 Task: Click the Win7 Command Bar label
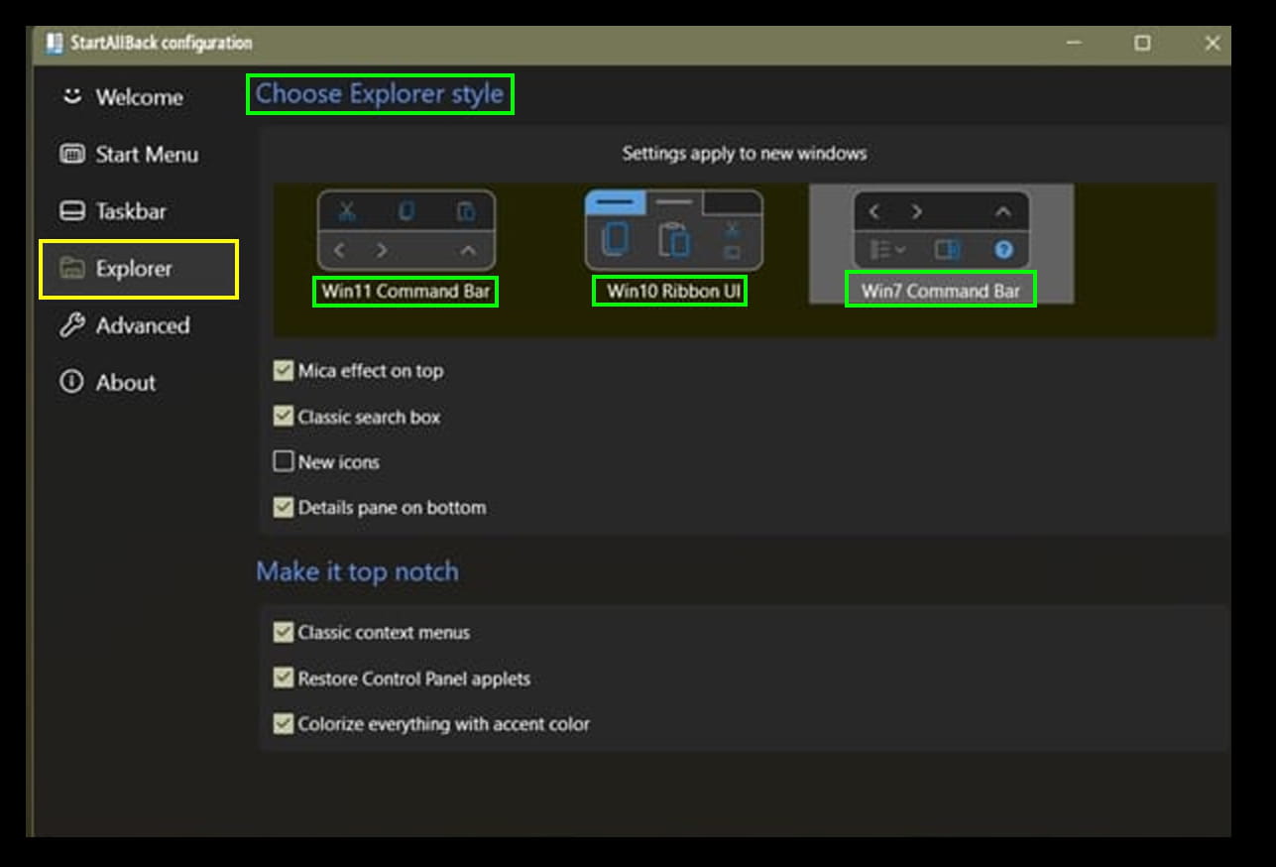tap(940, 292)
